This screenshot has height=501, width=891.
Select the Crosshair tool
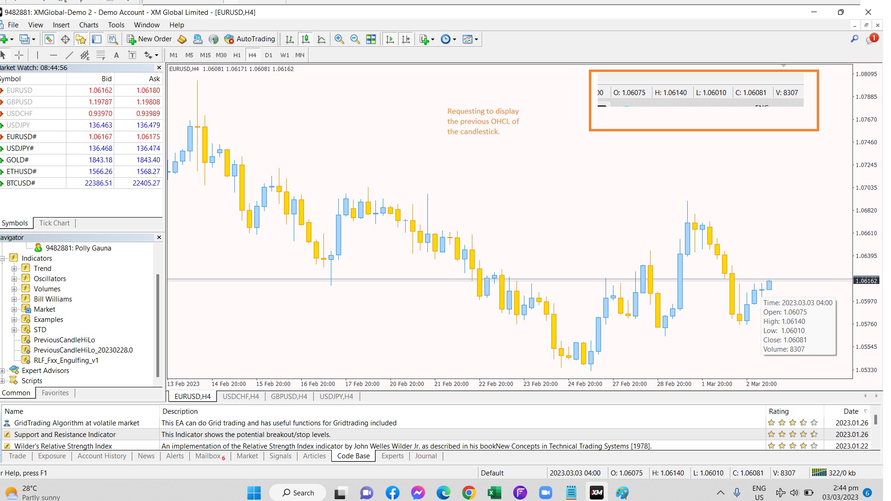pyautogui.click(x=19, y=55)
